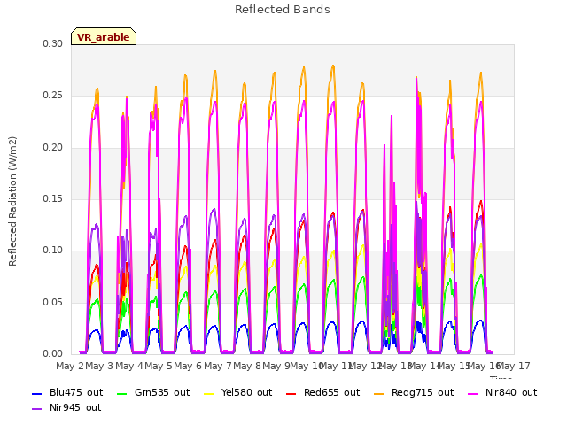Click the magenta Nir840_out legend swatch
Image resolution: width=567 pixels, height=425 pixels.
pyautogui.click(x=472, y=394)
